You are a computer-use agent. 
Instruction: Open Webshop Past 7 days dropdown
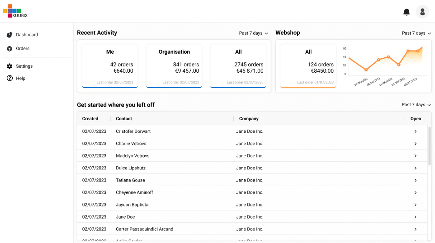(416, 33)
